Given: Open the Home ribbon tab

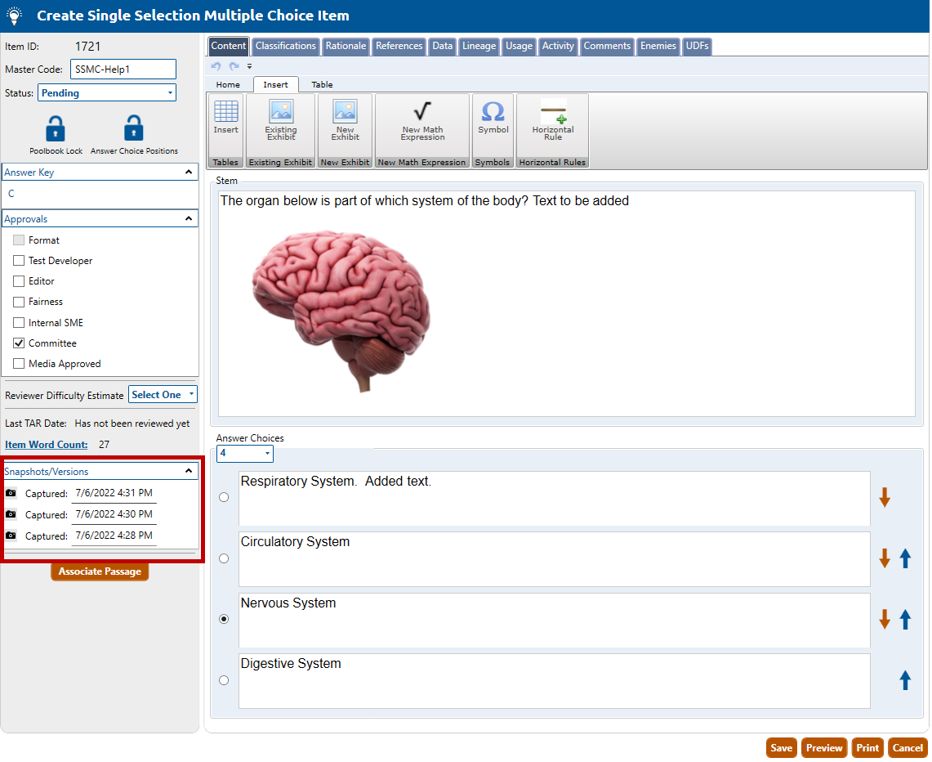Looking at the screenshot, I should 228,84.
